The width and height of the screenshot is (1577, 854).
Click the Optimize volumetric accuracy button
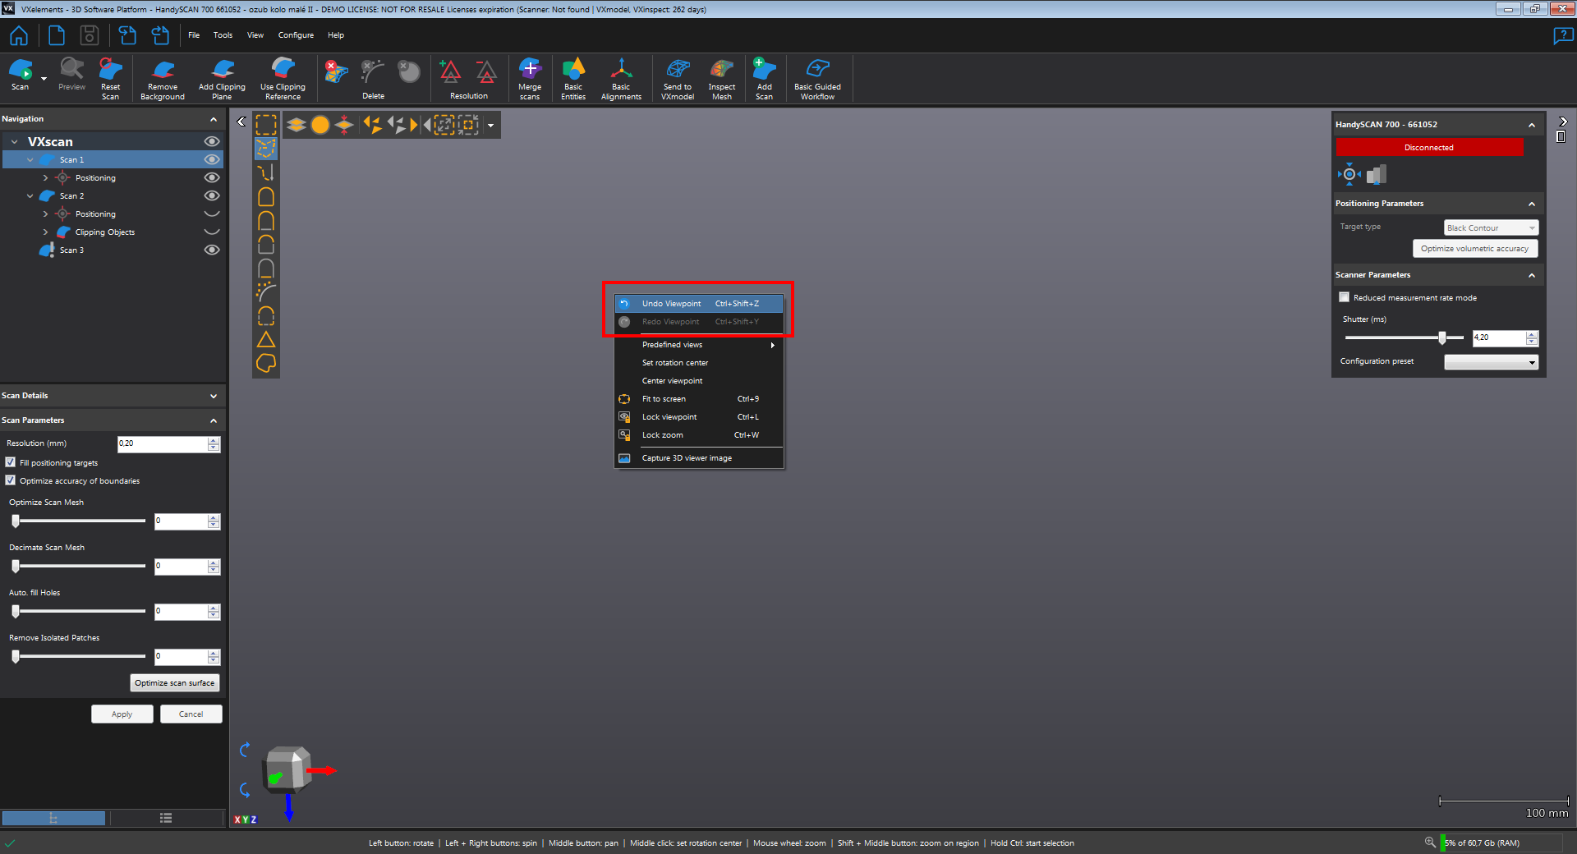1474,248
